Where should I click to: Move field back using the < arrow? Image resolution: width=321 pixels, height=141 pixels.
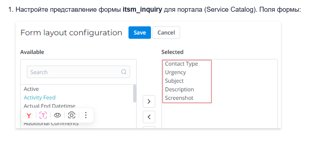coord(149,117)
